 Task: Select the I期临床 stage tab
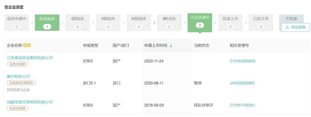tap(78, 23)
